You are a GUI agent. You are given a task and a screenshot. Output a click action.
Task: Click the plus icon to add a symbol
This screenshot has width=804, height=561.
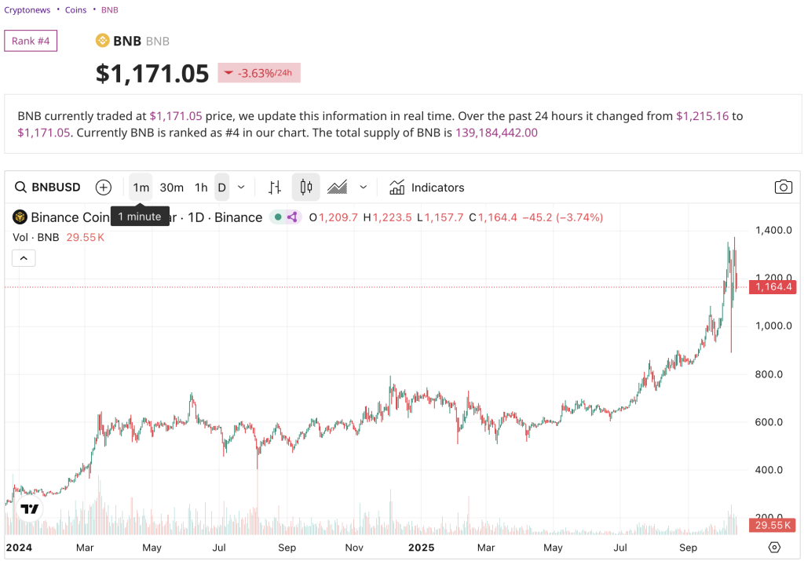103,187
